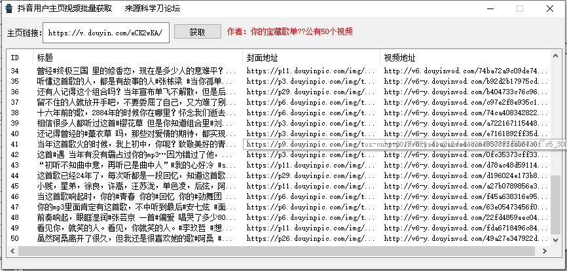Click the vertical scrollbar down arrow
567x271 pixels.
(555, 240)
